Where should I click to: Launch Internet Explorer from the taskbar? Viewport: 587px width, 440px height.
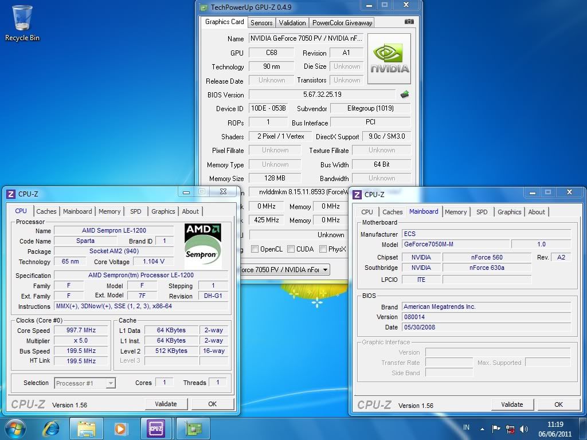51,429
